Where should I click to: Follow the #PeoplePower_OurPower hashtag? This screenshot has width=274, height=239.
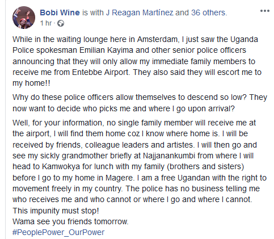click(58, 232)
